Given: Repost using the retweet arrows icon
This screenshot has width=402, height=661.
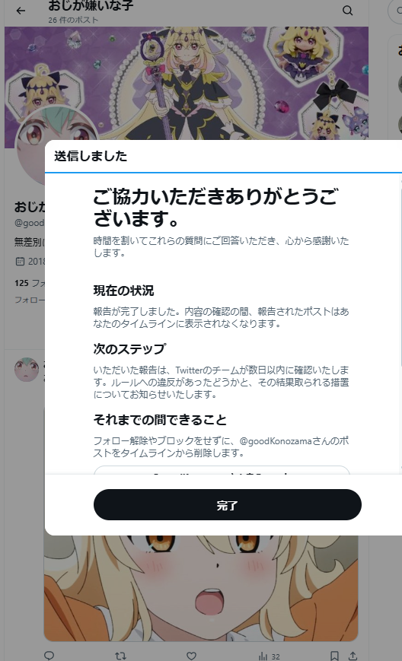Looking at the screenshot, I should [x=120, y=656].
